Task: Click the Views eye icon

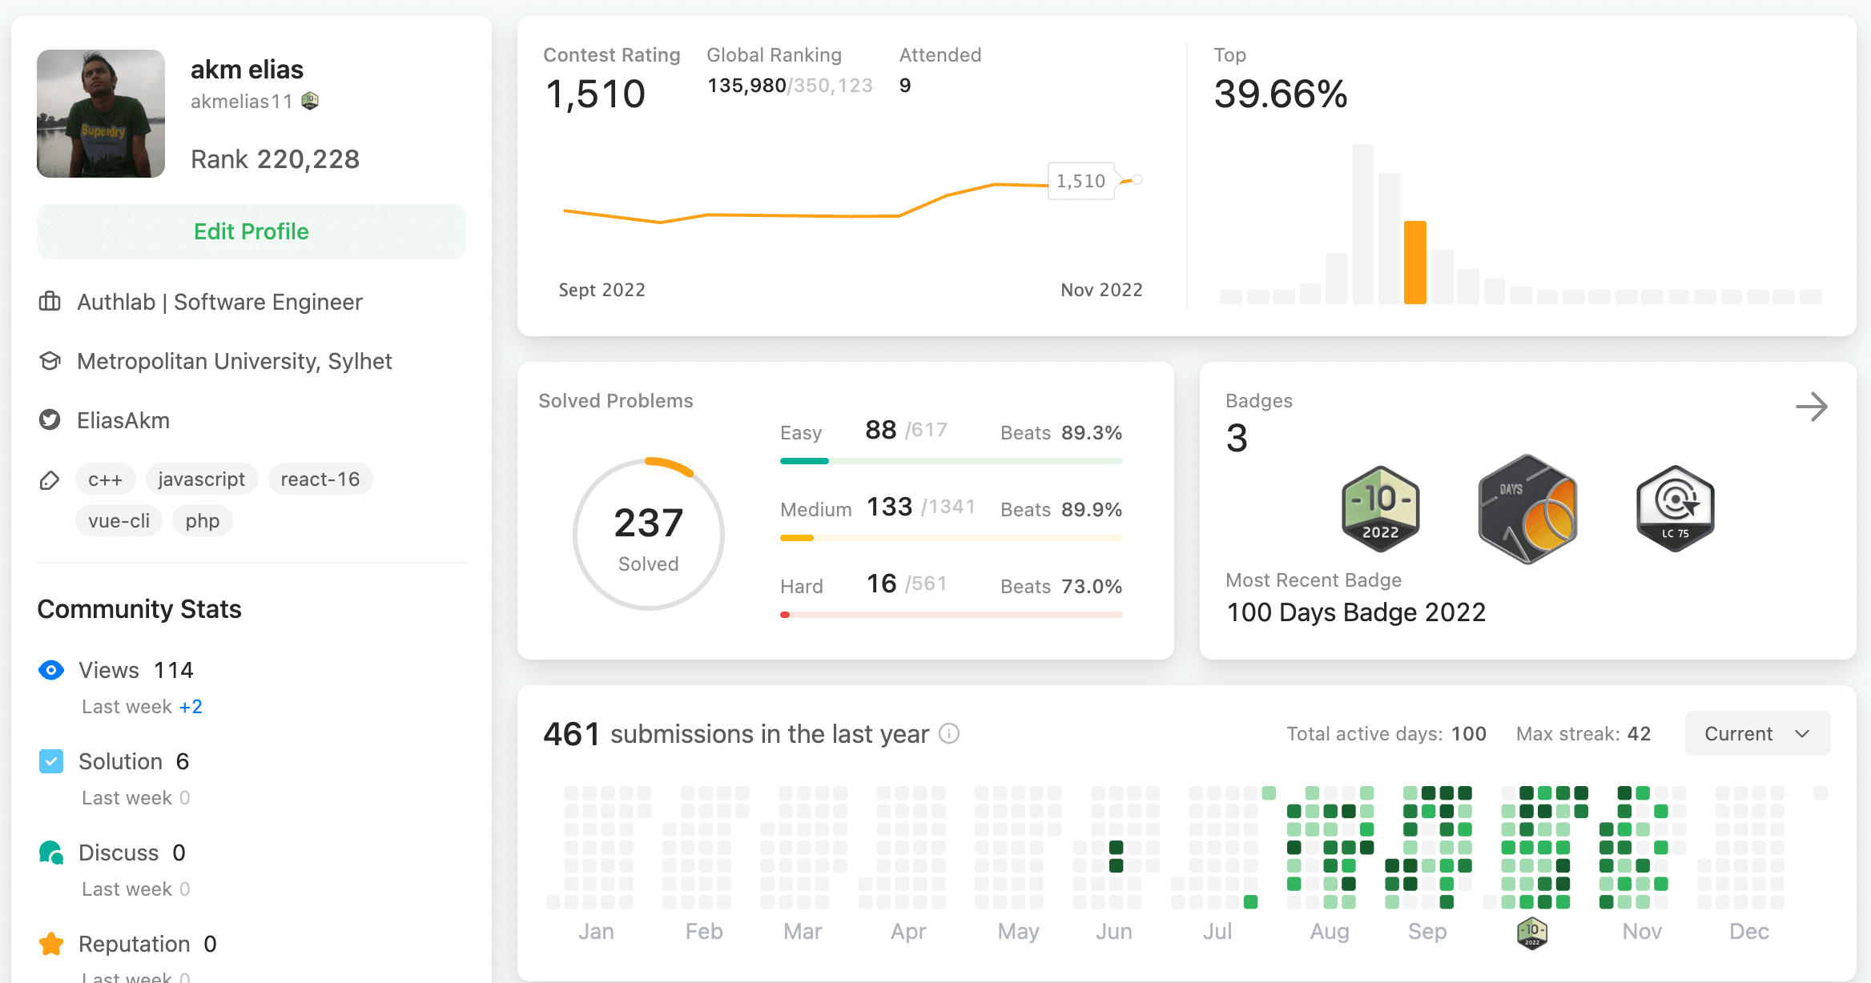Action: pyautogui.click(x=51, y=670)
